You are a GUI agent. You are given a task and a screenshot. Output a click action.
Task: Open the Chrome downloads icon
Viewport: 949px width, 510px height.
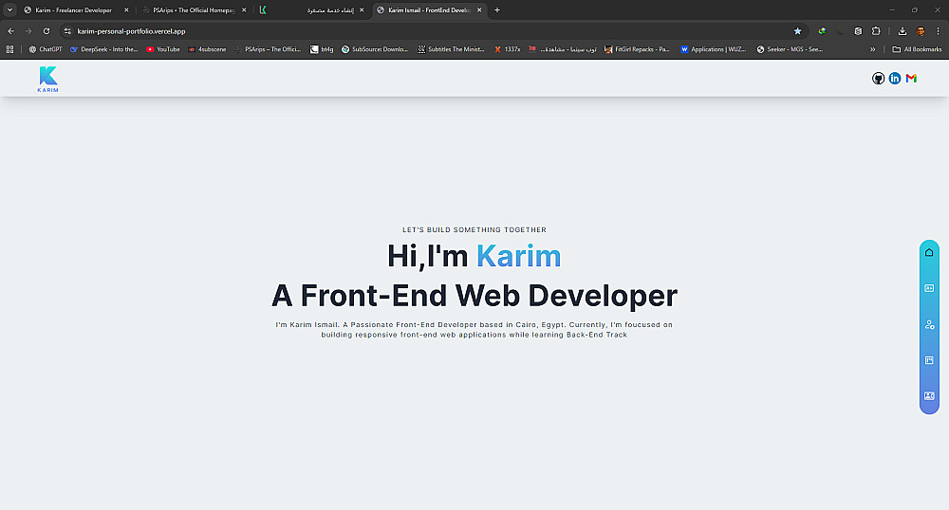point(902,31)
